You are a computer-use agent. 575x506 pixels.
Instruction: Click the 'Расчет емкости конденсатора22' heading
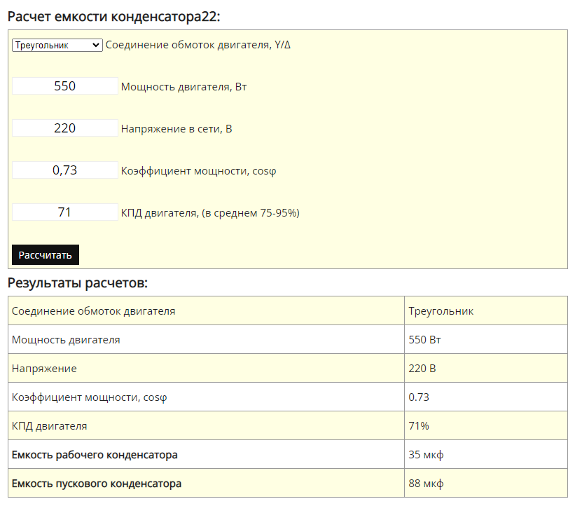point(118,16)
